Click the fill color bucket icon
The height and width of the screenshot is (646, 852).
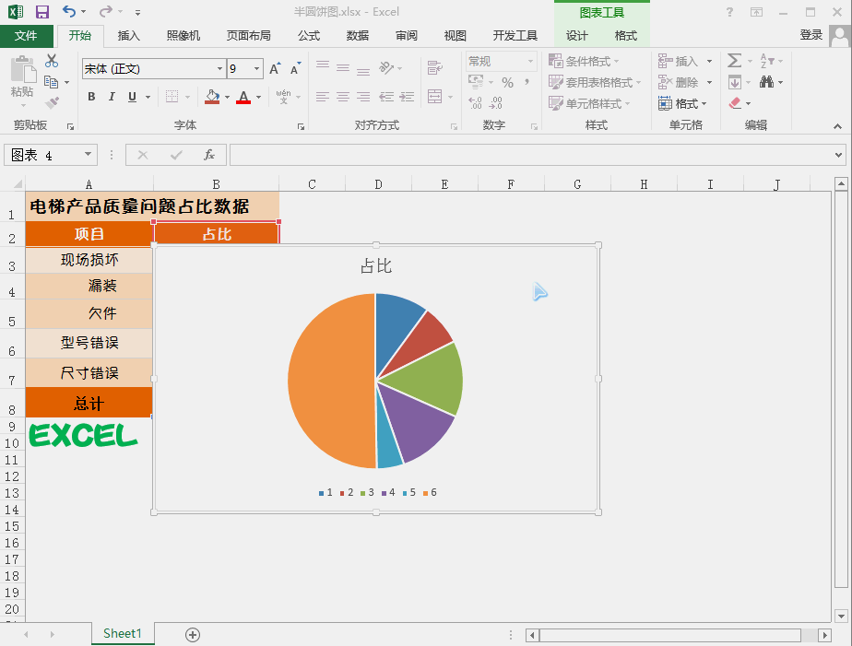coord(212,97)
